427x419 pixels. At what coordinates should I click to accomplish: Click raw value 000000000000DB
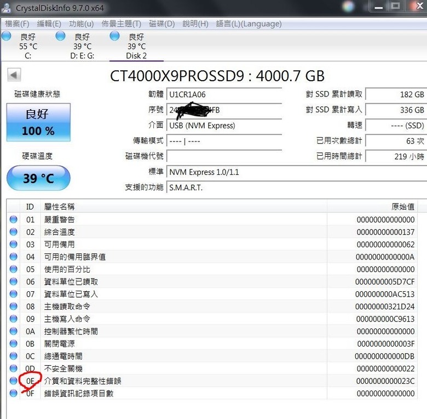click(384, 356)
